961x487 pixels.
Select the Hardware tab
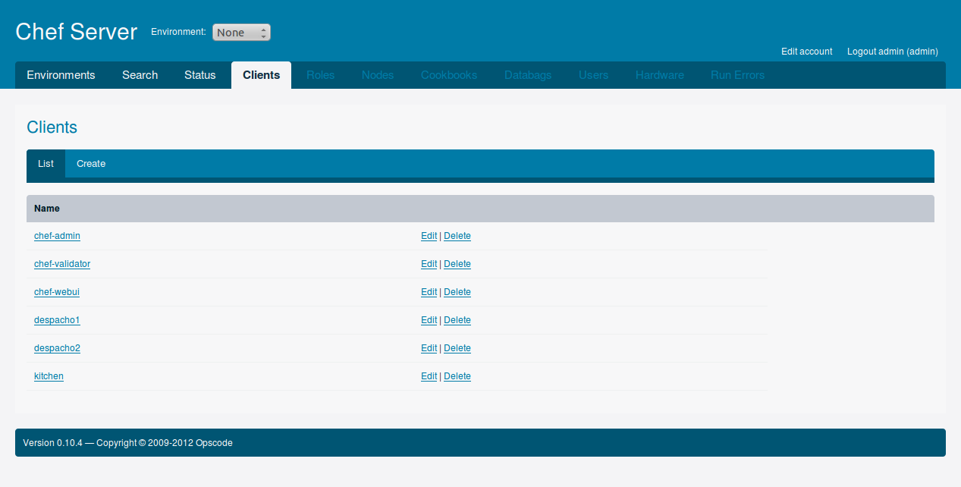pos(660,75)
